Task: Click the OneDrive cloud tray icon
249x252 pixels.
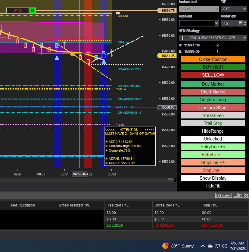Action: pos(210,246)
